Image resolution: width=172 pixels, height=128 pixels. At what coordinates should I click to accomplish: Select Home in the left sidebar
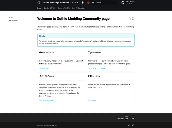pos(11,18)
